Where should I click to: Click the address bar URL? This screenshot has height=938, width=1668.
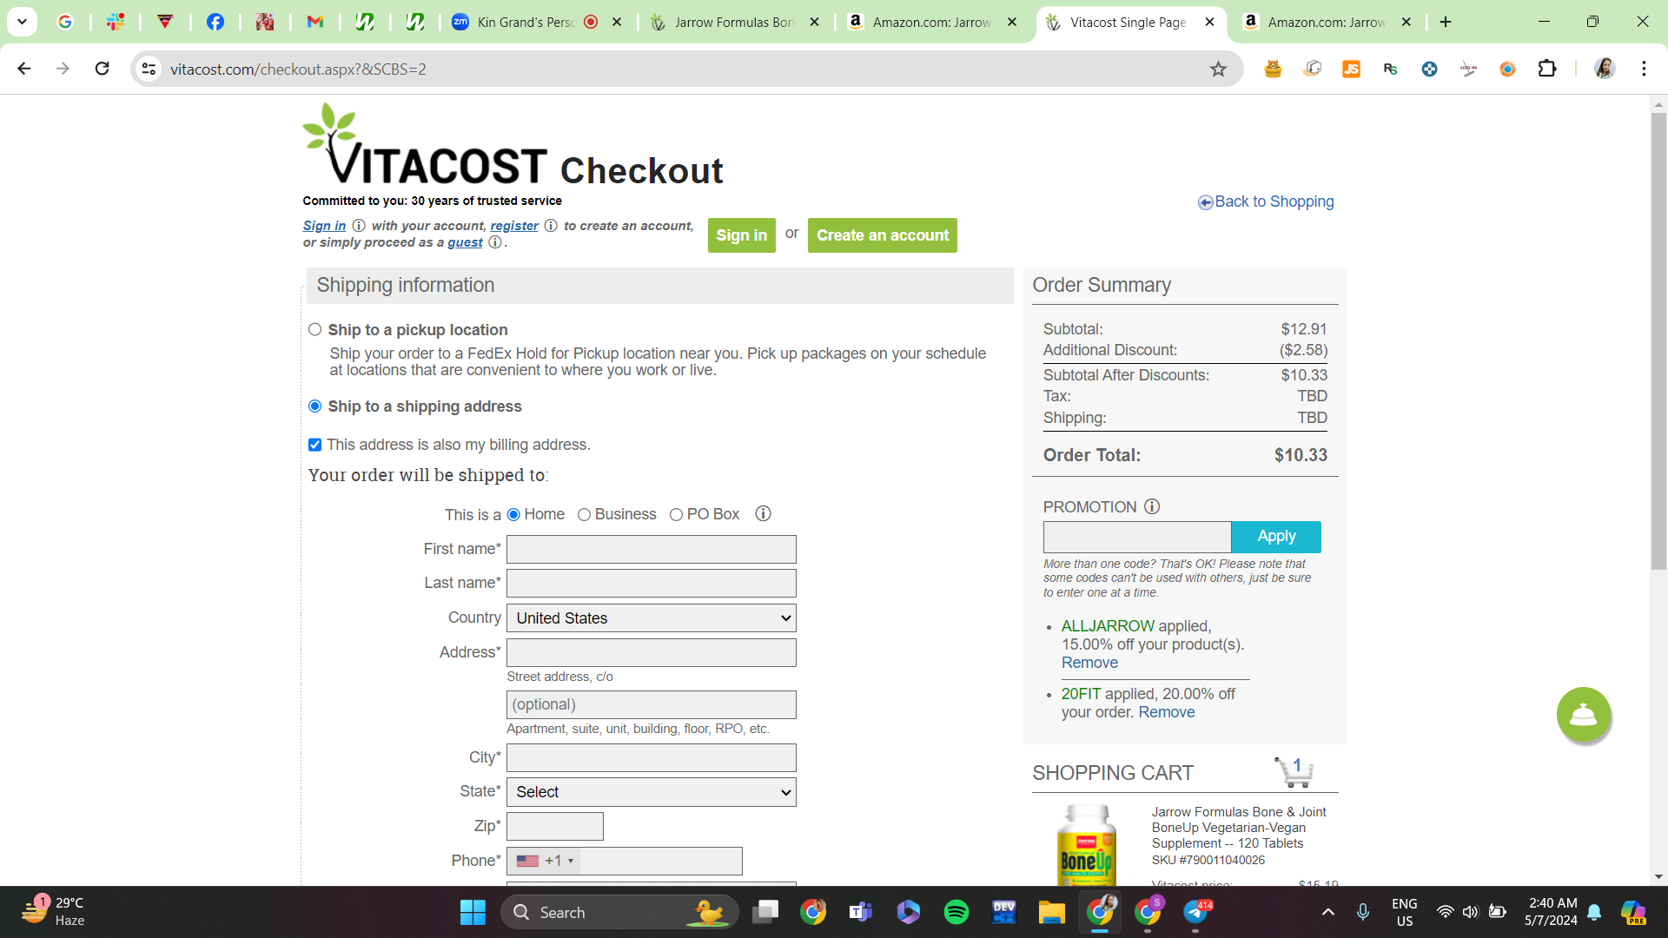point(298,69)
